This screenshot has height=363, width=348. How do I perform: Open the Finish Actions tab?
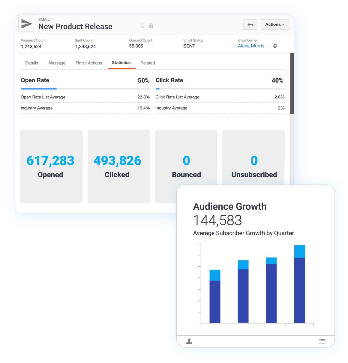[88, 63]
